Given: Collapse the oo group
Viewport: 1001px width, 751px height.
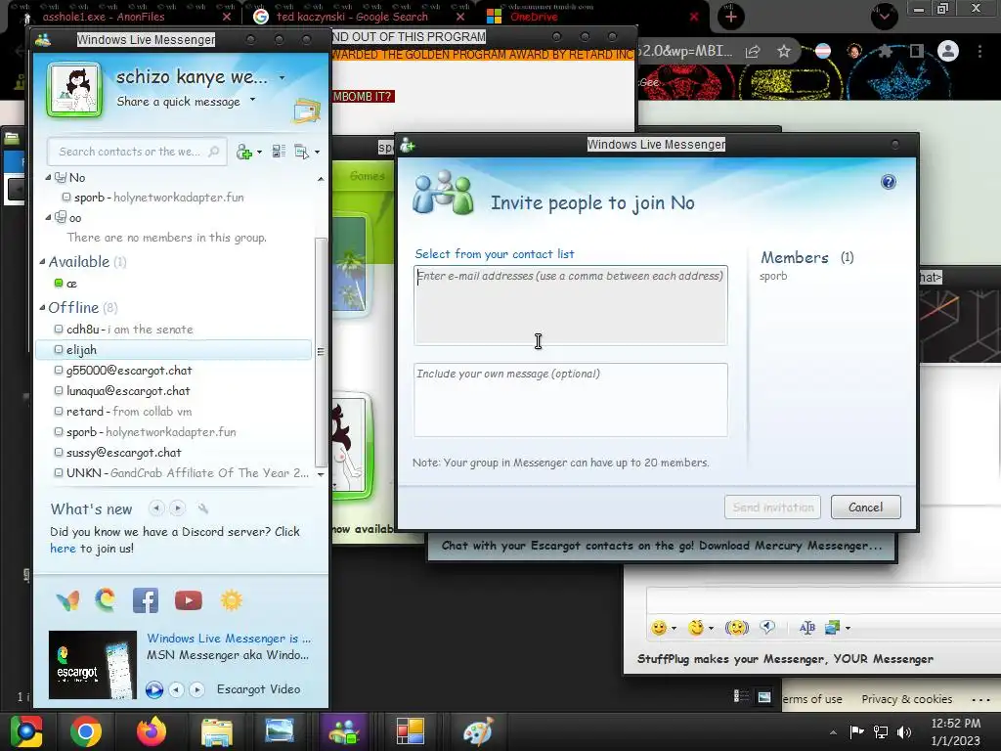Looking at the screenshot, I should 49,217.
